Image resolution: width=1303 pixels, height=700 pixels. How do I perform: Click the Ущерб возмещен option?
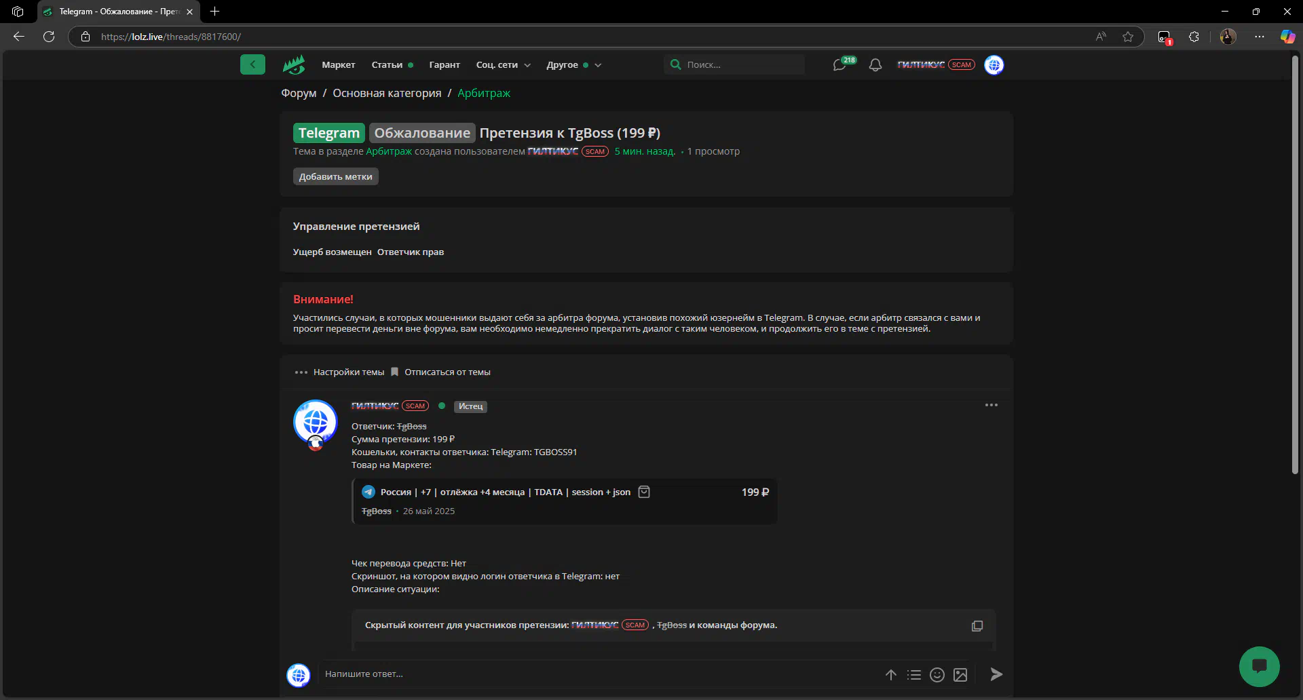[333, 252]
